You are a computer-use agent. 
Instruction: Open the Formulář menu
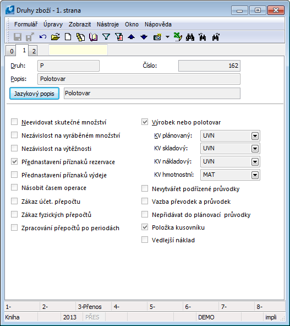(x=26, y=24)
